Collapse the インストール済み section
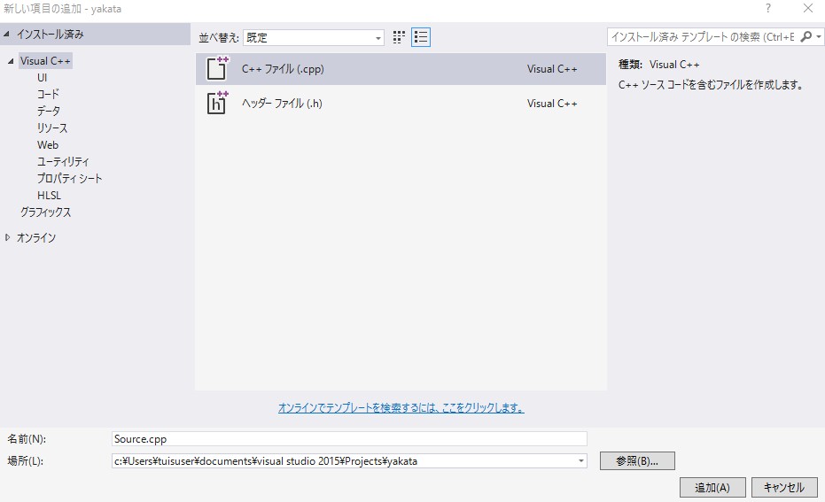This screenshot has width=825, height=502. coord(7,35)
